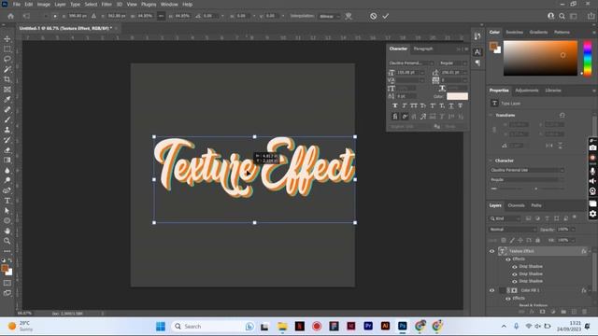Toggle lock all on layer

point(538,240)
